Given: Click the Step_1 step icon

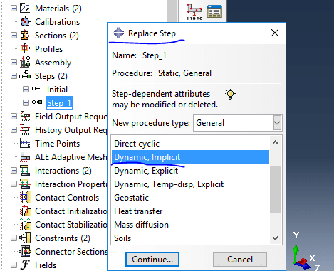Looking at the screenshot, I should tap(37, 102).
